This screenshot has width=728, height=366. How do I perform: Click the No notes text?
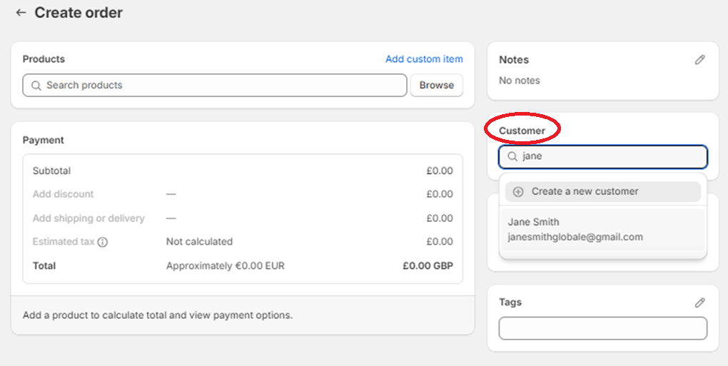point(520,81)
